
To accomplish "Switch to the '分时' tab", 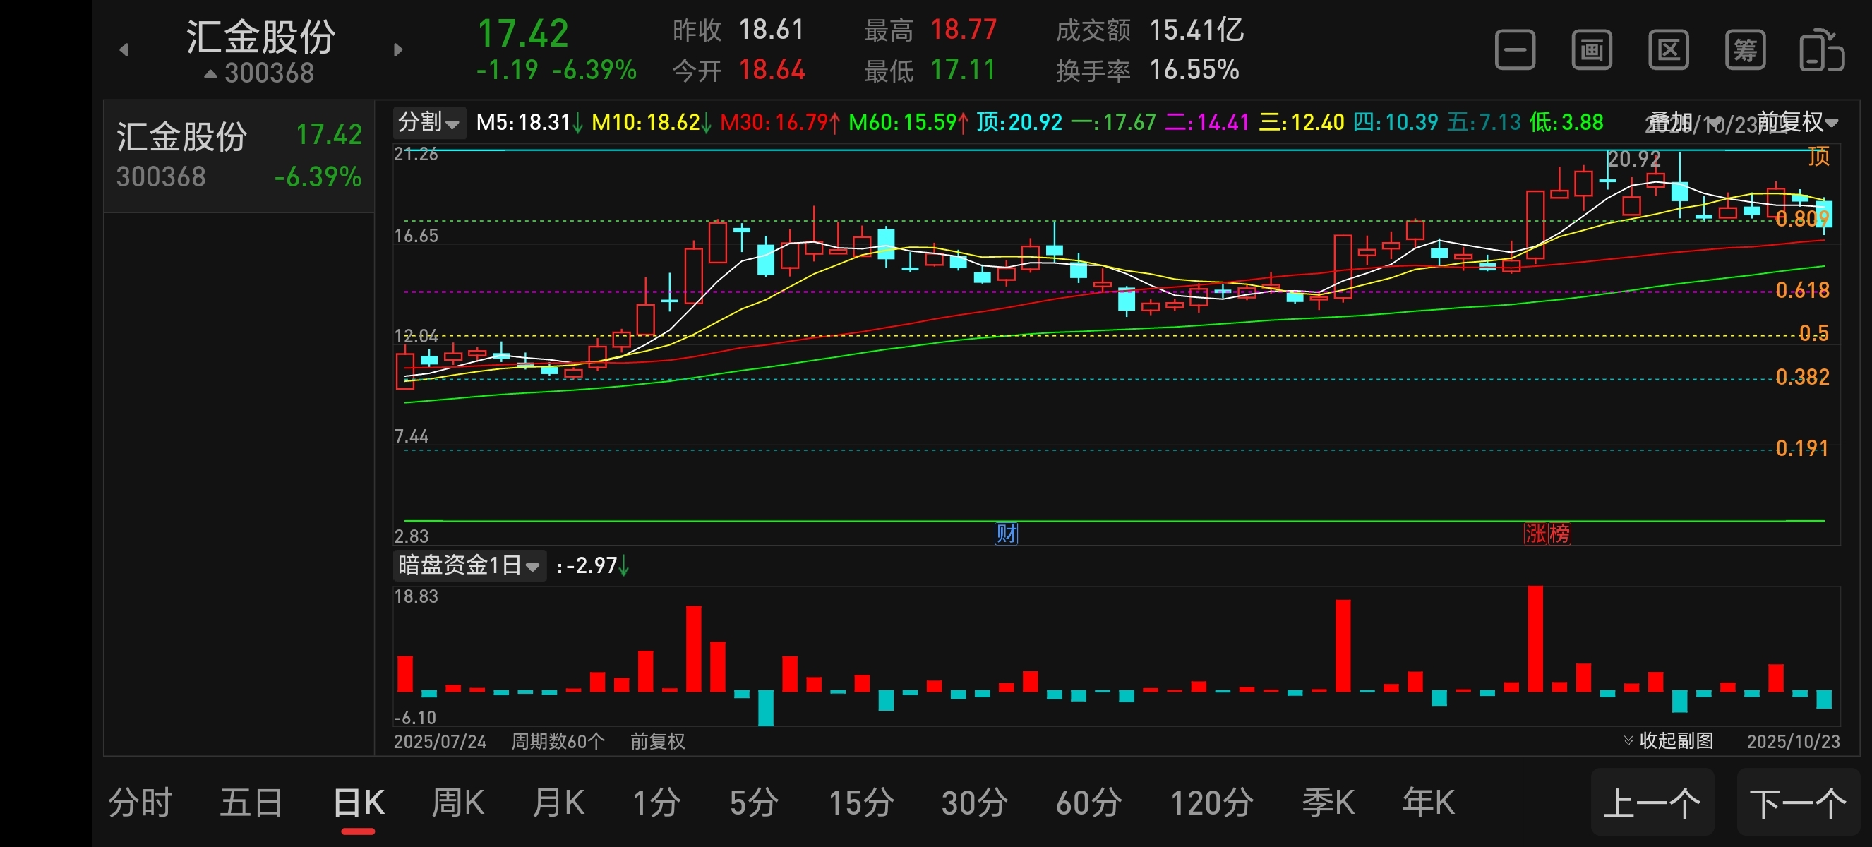I will [x=140, y=803].
